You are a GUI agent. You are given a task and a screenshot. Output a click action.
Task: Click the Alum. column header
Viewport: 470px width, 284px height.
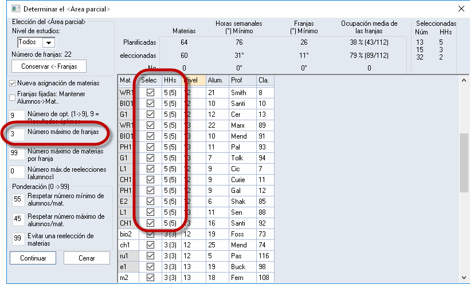217,80
